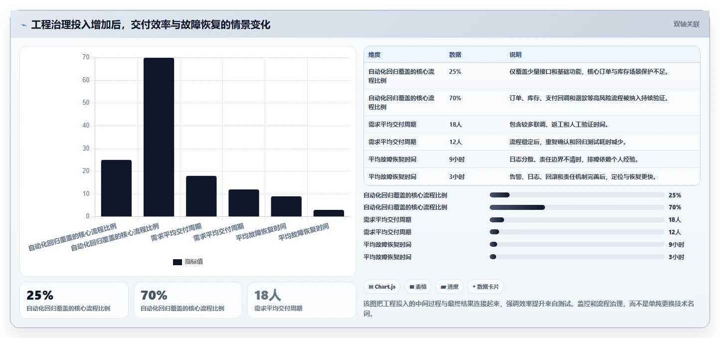Image resolution: width=720 pixels, height=338 pixels.
Task: Click the description starting 仅覆盖少量接口和基础功能
Action: coord(588,72)
